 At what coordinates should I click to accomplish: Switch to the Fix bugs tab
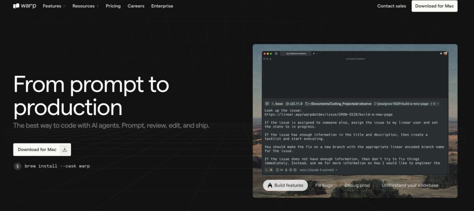(x=324, y=185)
